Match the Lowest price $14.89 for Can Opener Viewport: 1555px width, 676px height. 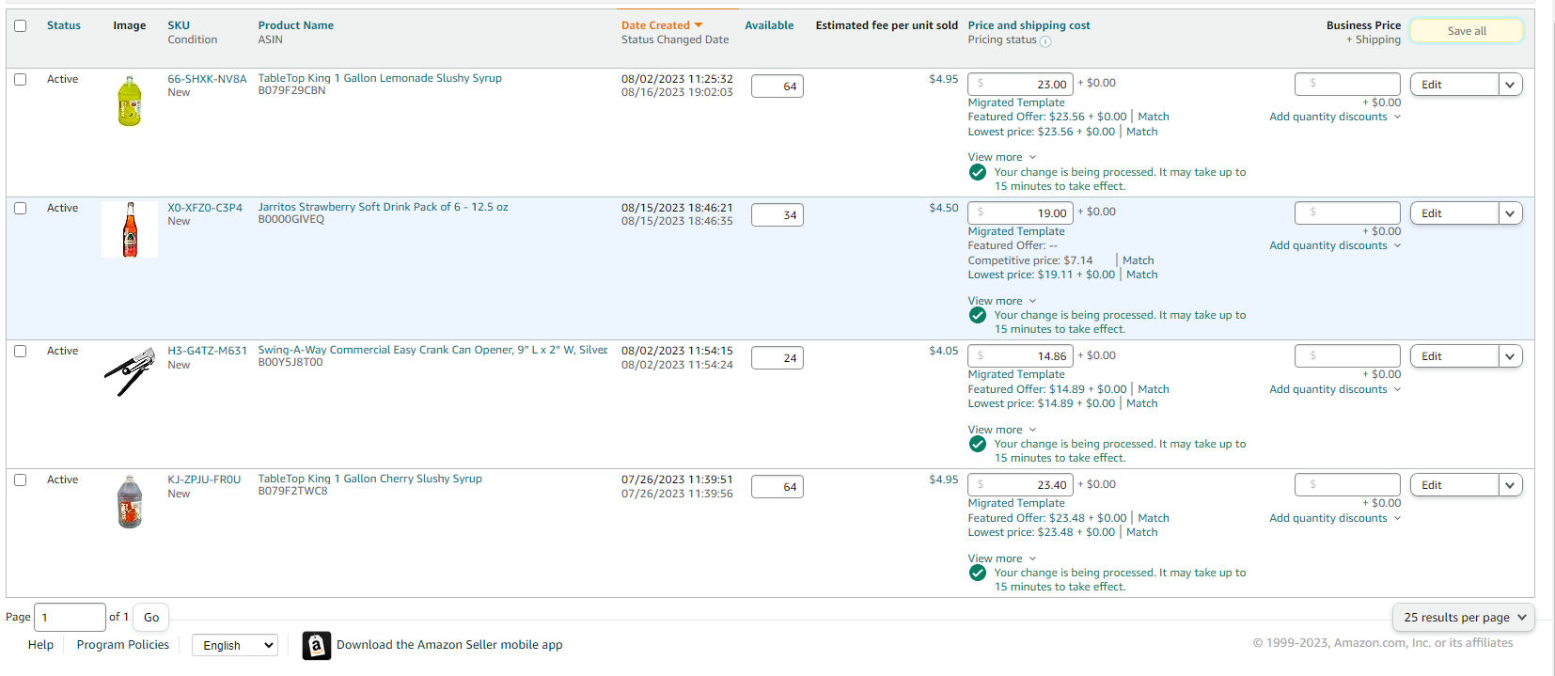(1142, 403)
